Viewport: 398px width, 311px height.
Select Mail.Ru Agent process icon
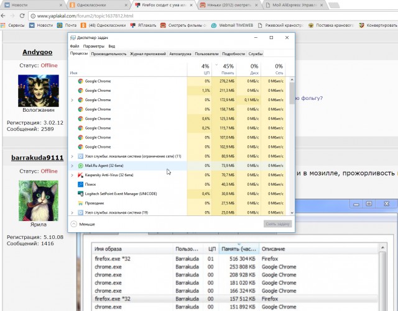coord(80,166)
